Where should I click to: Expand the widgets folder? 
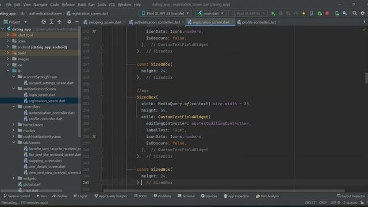pos(14,178)
